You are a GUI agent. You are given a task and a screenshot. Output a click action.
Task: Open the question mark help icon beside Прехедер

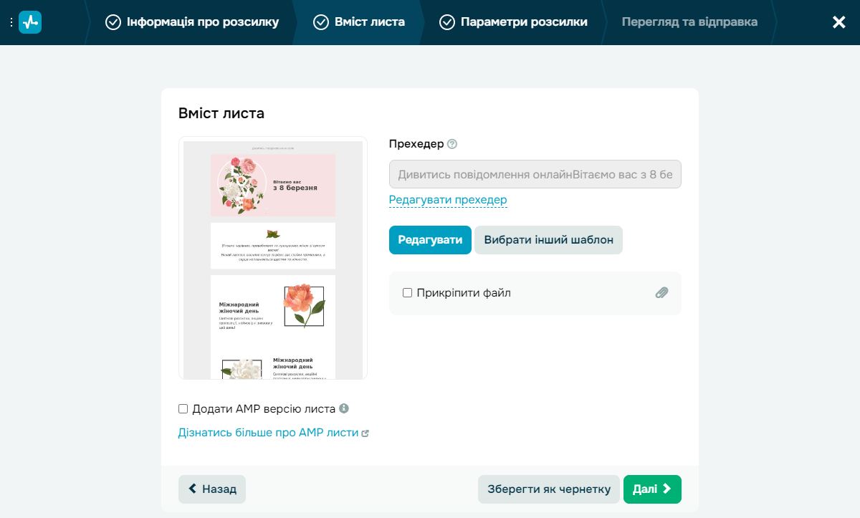pyautogui.click(x=451, y=143)
